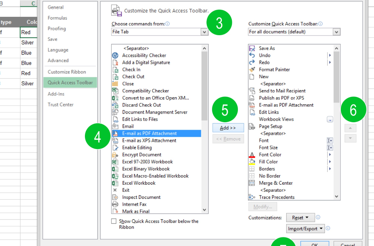Click the Add a Digital Signature icon
The width and height of the screenshot is (374, 246).
click(115, 62)
